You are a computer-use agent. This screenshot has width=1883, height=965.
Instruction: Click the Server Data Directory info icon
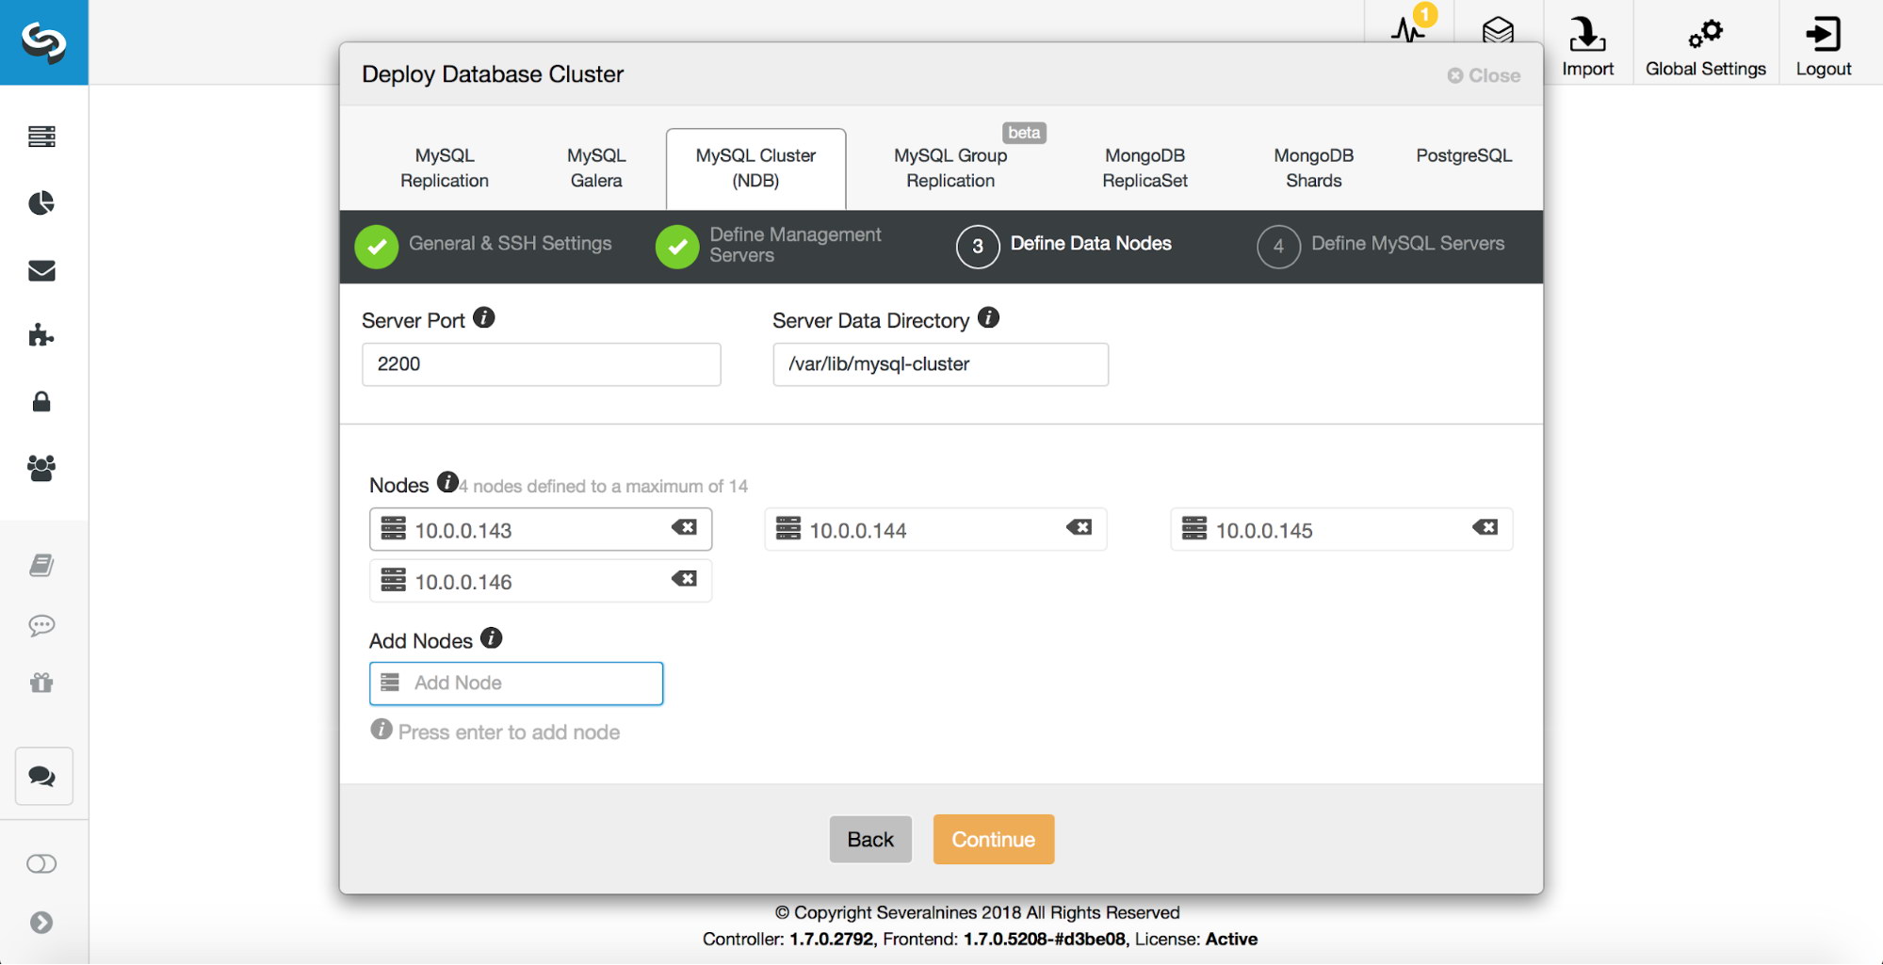pos(988,317)
